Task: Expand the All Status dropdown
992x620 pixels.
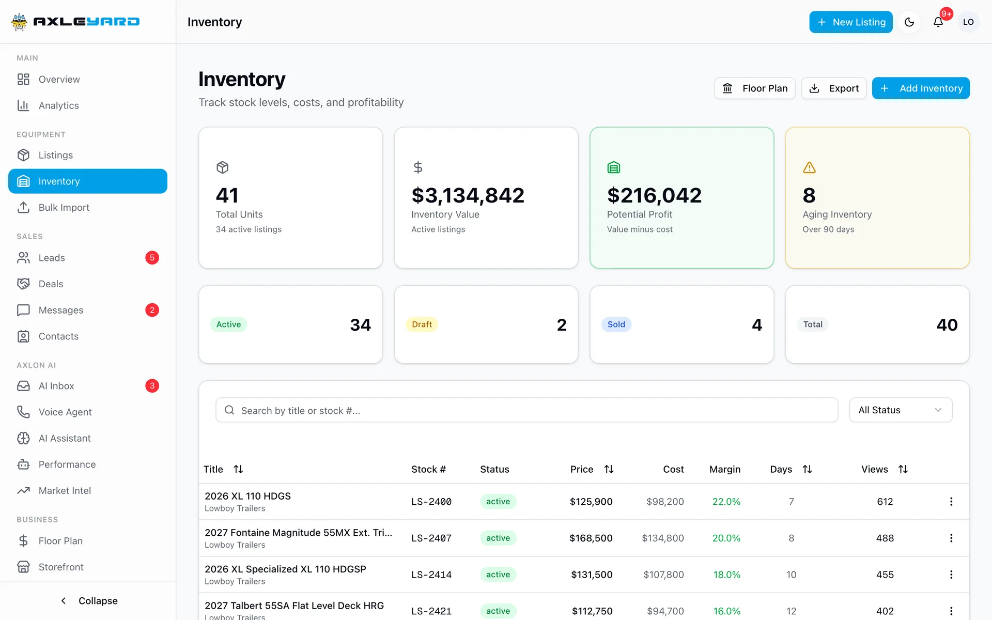Action: 901,410
